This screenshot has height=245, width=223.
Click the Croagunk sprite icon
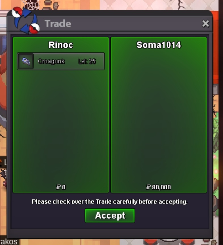(26, 61)
